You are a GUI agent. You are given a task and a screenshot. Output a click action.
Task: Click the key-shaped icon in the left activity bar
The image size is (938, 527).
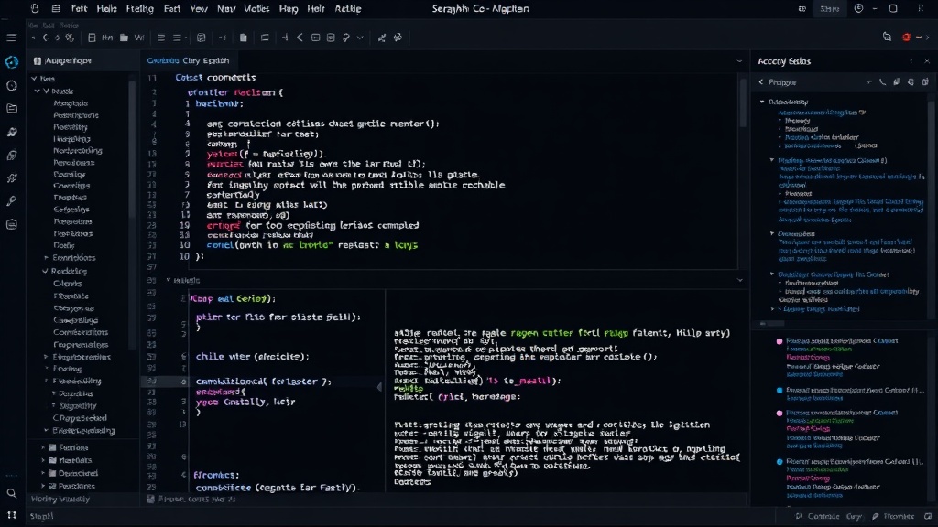[x=11, y=201]
